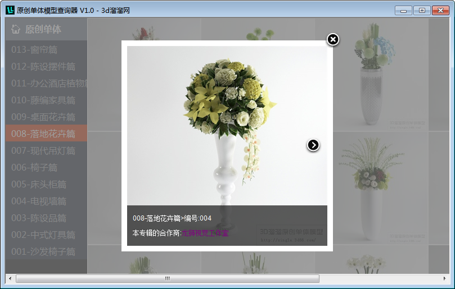Open the 龙狮视觉工作室 partner link
The height and width of the screenshot is (289, 455).
click(205, 233)
